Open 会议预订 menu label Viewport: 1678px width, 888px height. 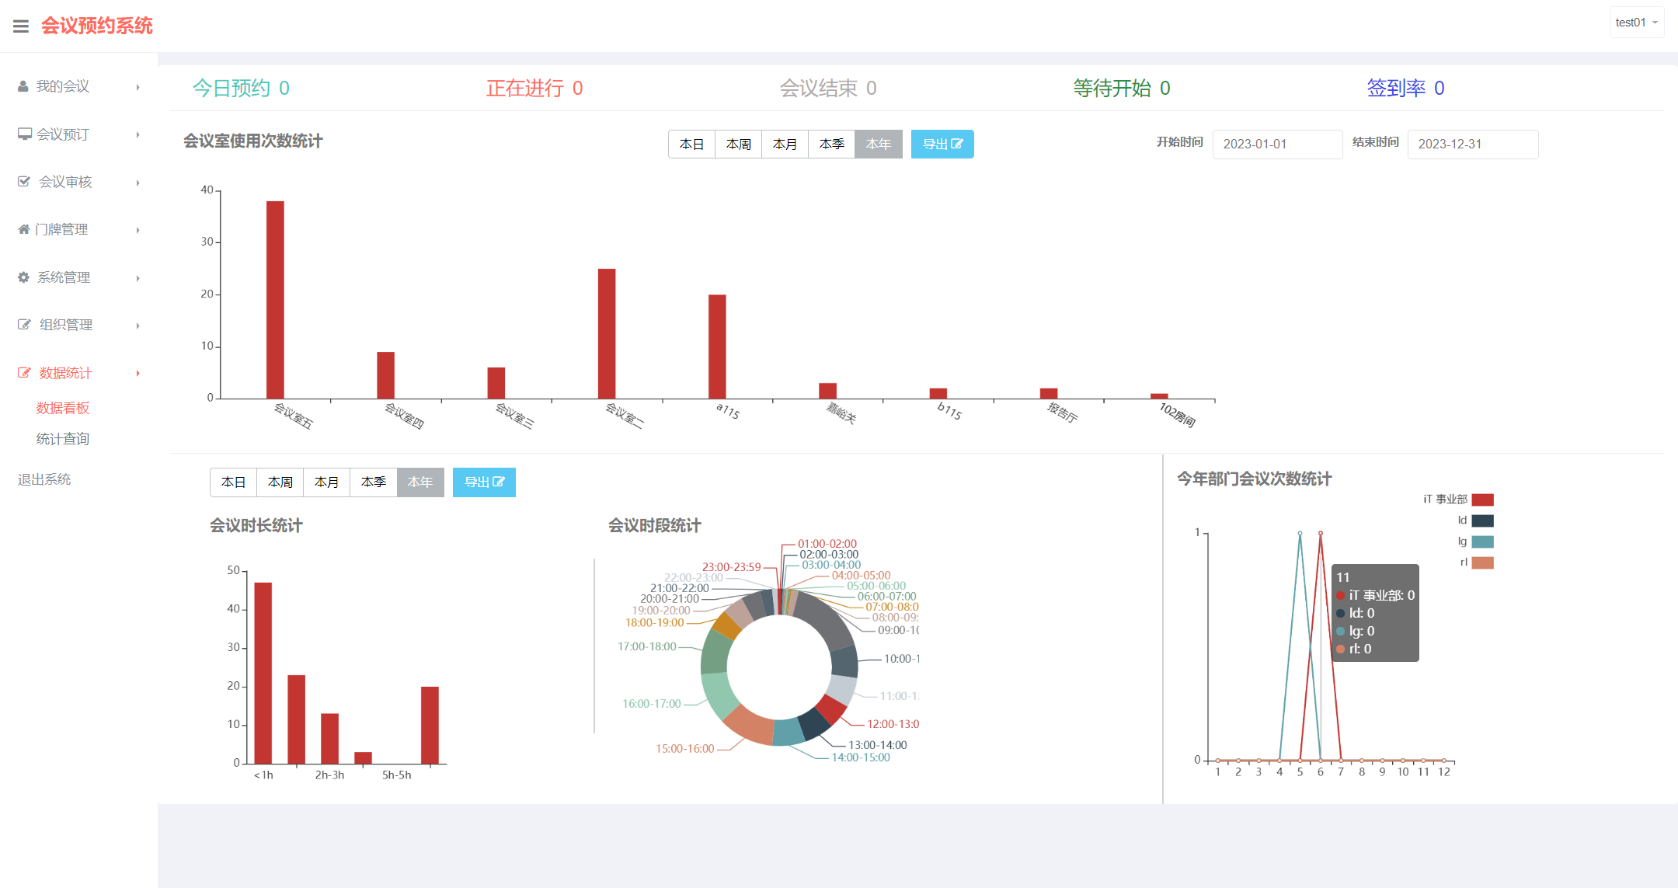63,134
